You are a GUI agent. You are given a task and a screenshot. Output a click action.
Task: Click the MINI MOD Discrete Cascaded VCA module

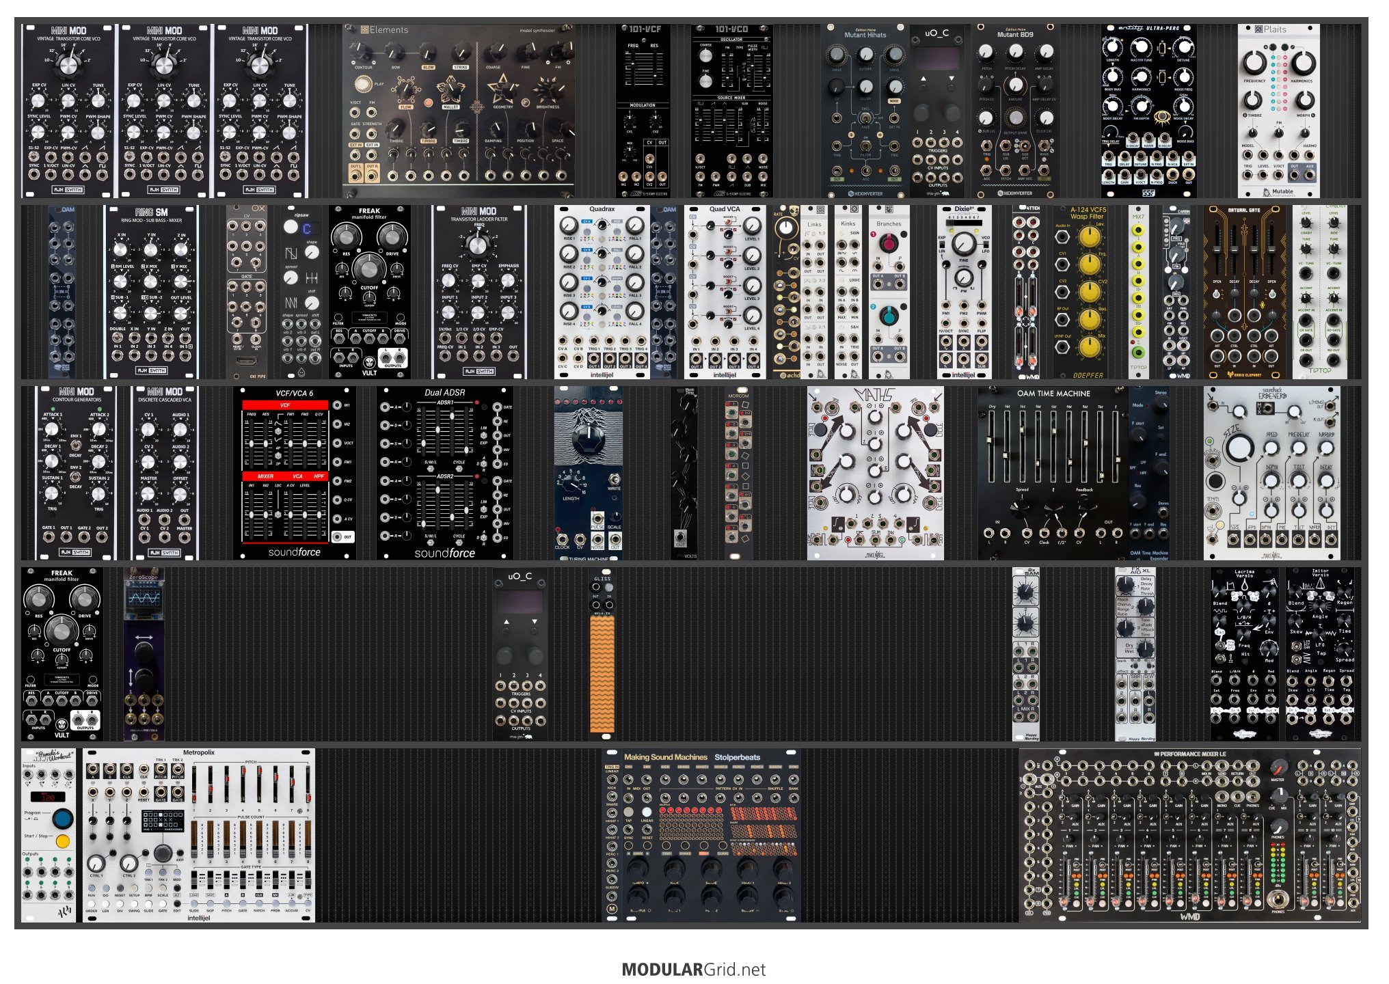[165, 473]
